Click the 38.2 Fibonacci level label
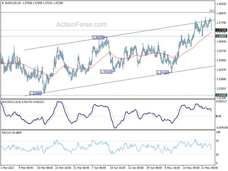The width and height of the screenshot is (228, 171). (x=212, y=11)
